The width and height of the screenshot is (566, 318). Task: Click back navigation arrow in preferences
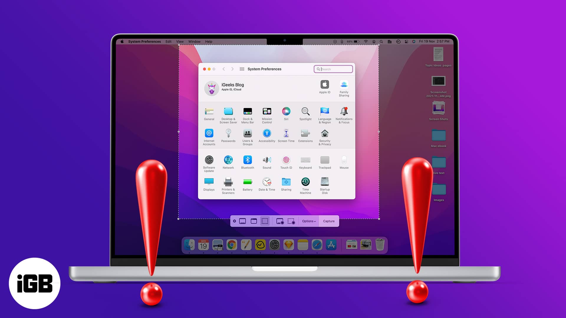pos(223,69)
